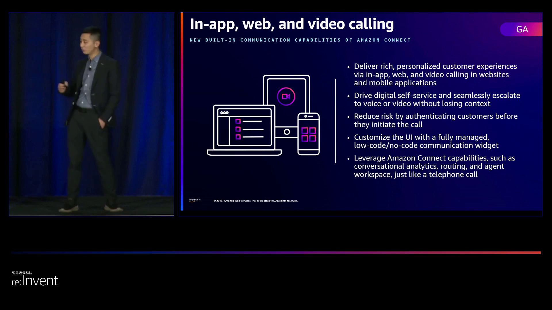552x310 pixels.
Task: Click the tablet home button circle
Action: coord(287,132)
